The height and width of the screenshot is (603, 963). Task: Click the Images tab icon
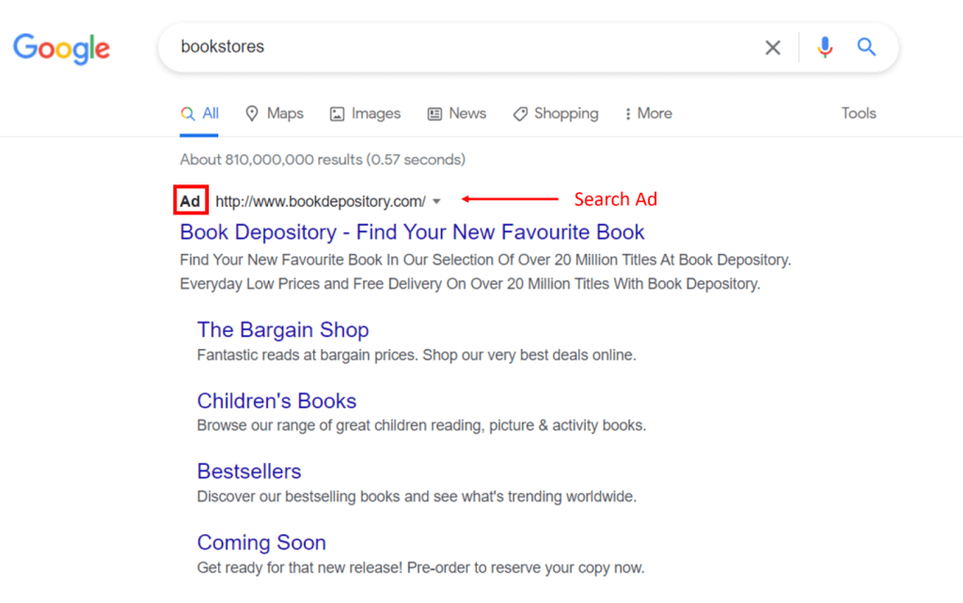pyautogui.click(x=337, y=113)
